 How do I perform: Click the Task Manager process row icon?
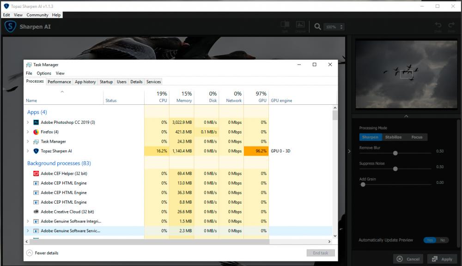pos(36,142)
